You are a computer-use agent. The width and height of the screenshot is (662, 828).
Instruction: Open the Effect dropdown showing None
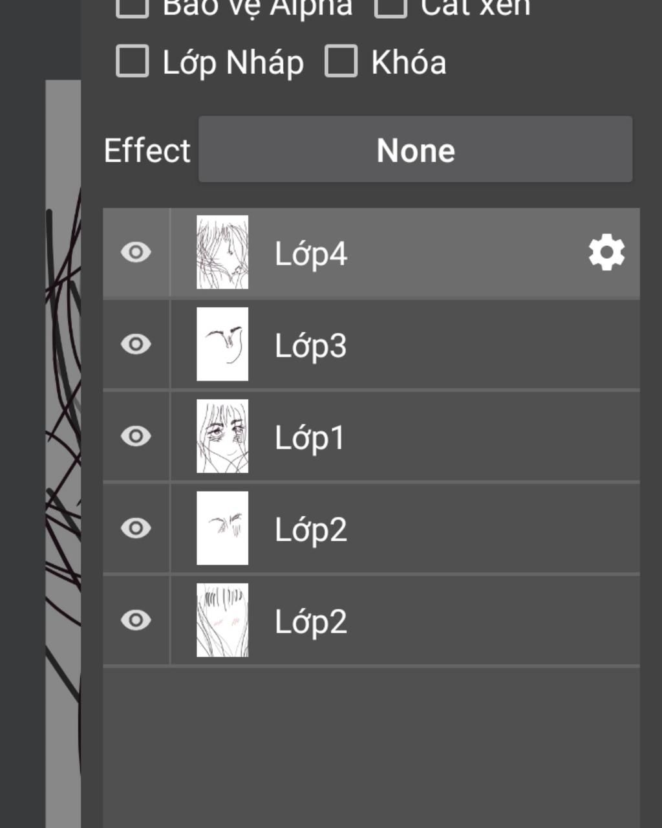415,149
